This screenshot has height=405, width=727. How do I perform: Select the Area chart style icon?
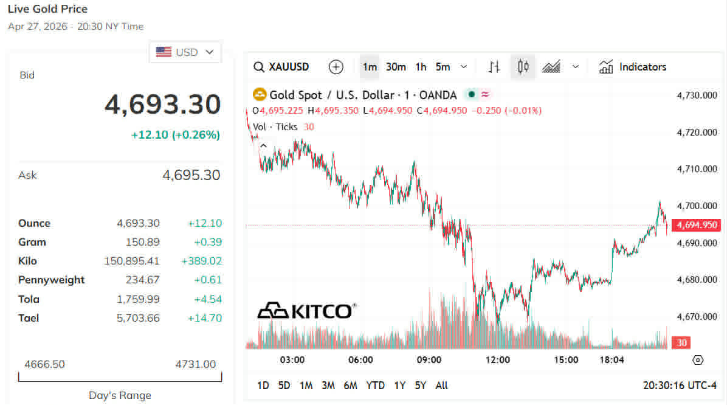(551, 67)
